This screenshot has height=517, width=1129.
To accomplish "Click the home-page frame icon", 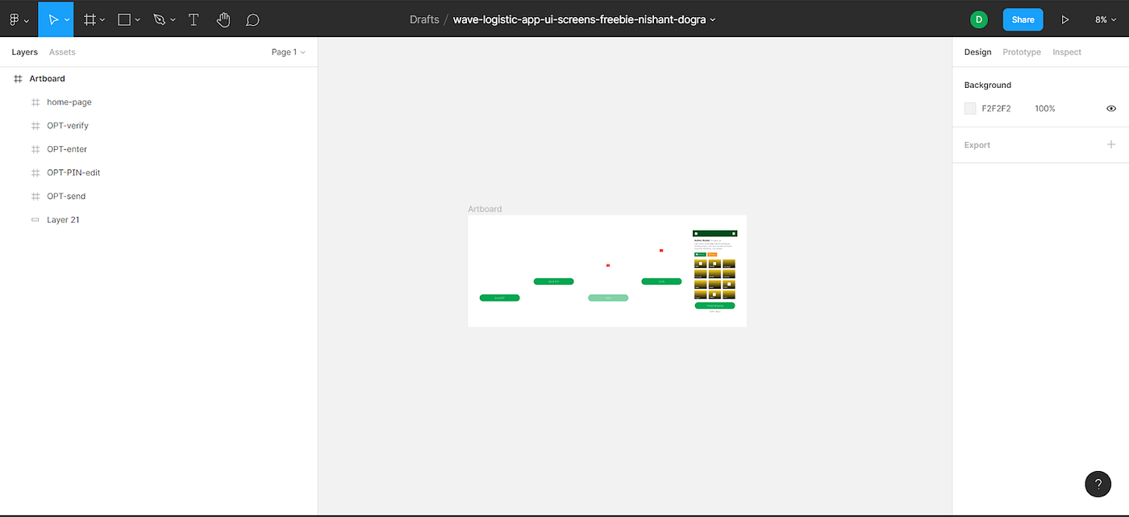I will click(x=35, y=102).
